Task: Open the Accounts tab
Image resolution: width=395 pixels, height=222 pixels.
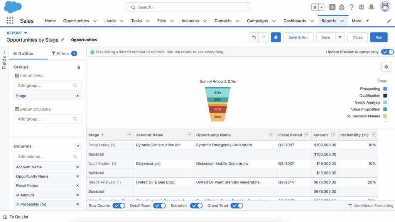Action: pyautogui.click(x=190, y=21)
